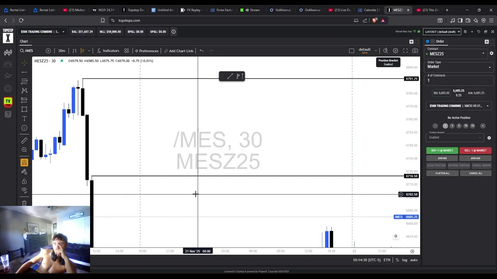
Task: Open the $50K Trading Combine account dropdown
Action: (43, 32)
